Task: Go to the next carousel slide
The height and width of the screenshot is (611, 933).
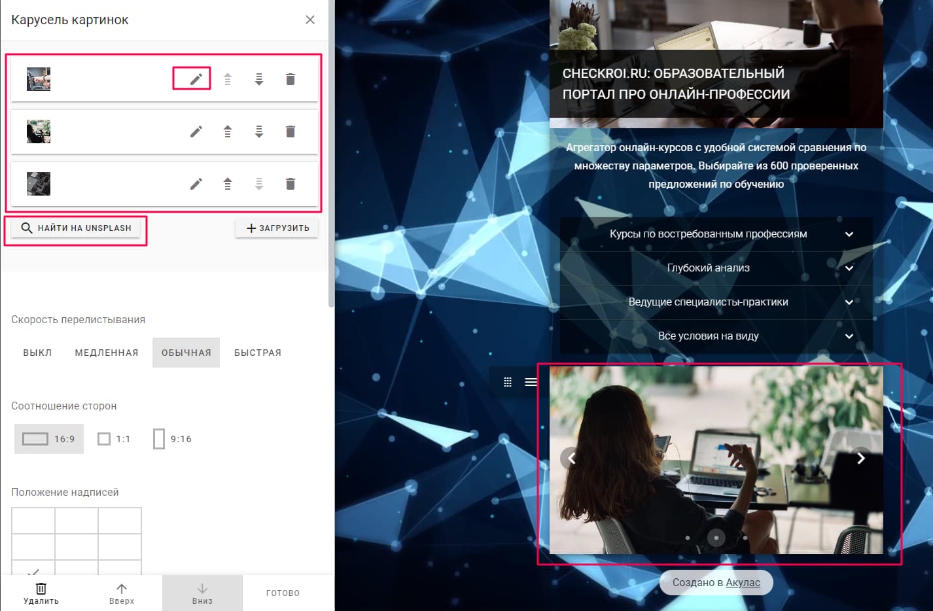Action: point(860,458)
